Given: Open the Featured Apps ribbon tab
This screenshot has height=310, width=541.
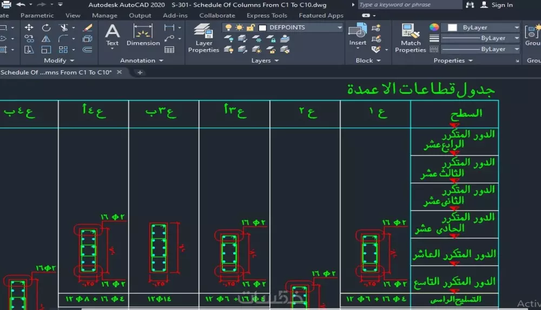Looking at the screenshot, I should 321,16.
